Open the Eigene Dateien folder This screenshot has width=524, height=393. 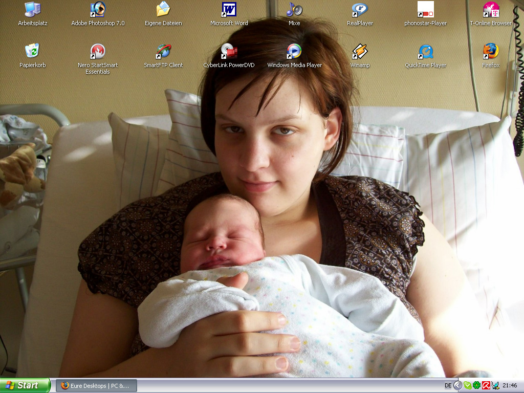point(163,10)
